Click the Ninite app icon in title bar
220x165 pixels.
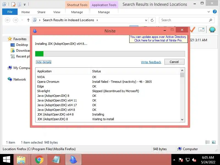coord(35,31)
